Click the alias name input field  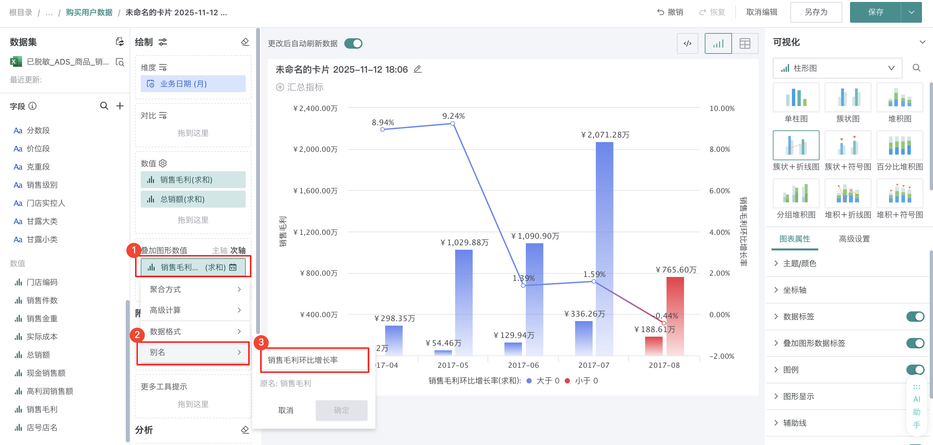[x=314, y=360]
